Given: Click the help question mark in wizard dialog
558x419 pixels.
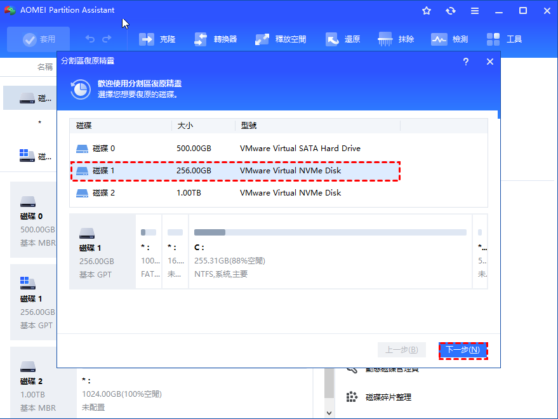Looking at the screenshot, I should 466,62.
